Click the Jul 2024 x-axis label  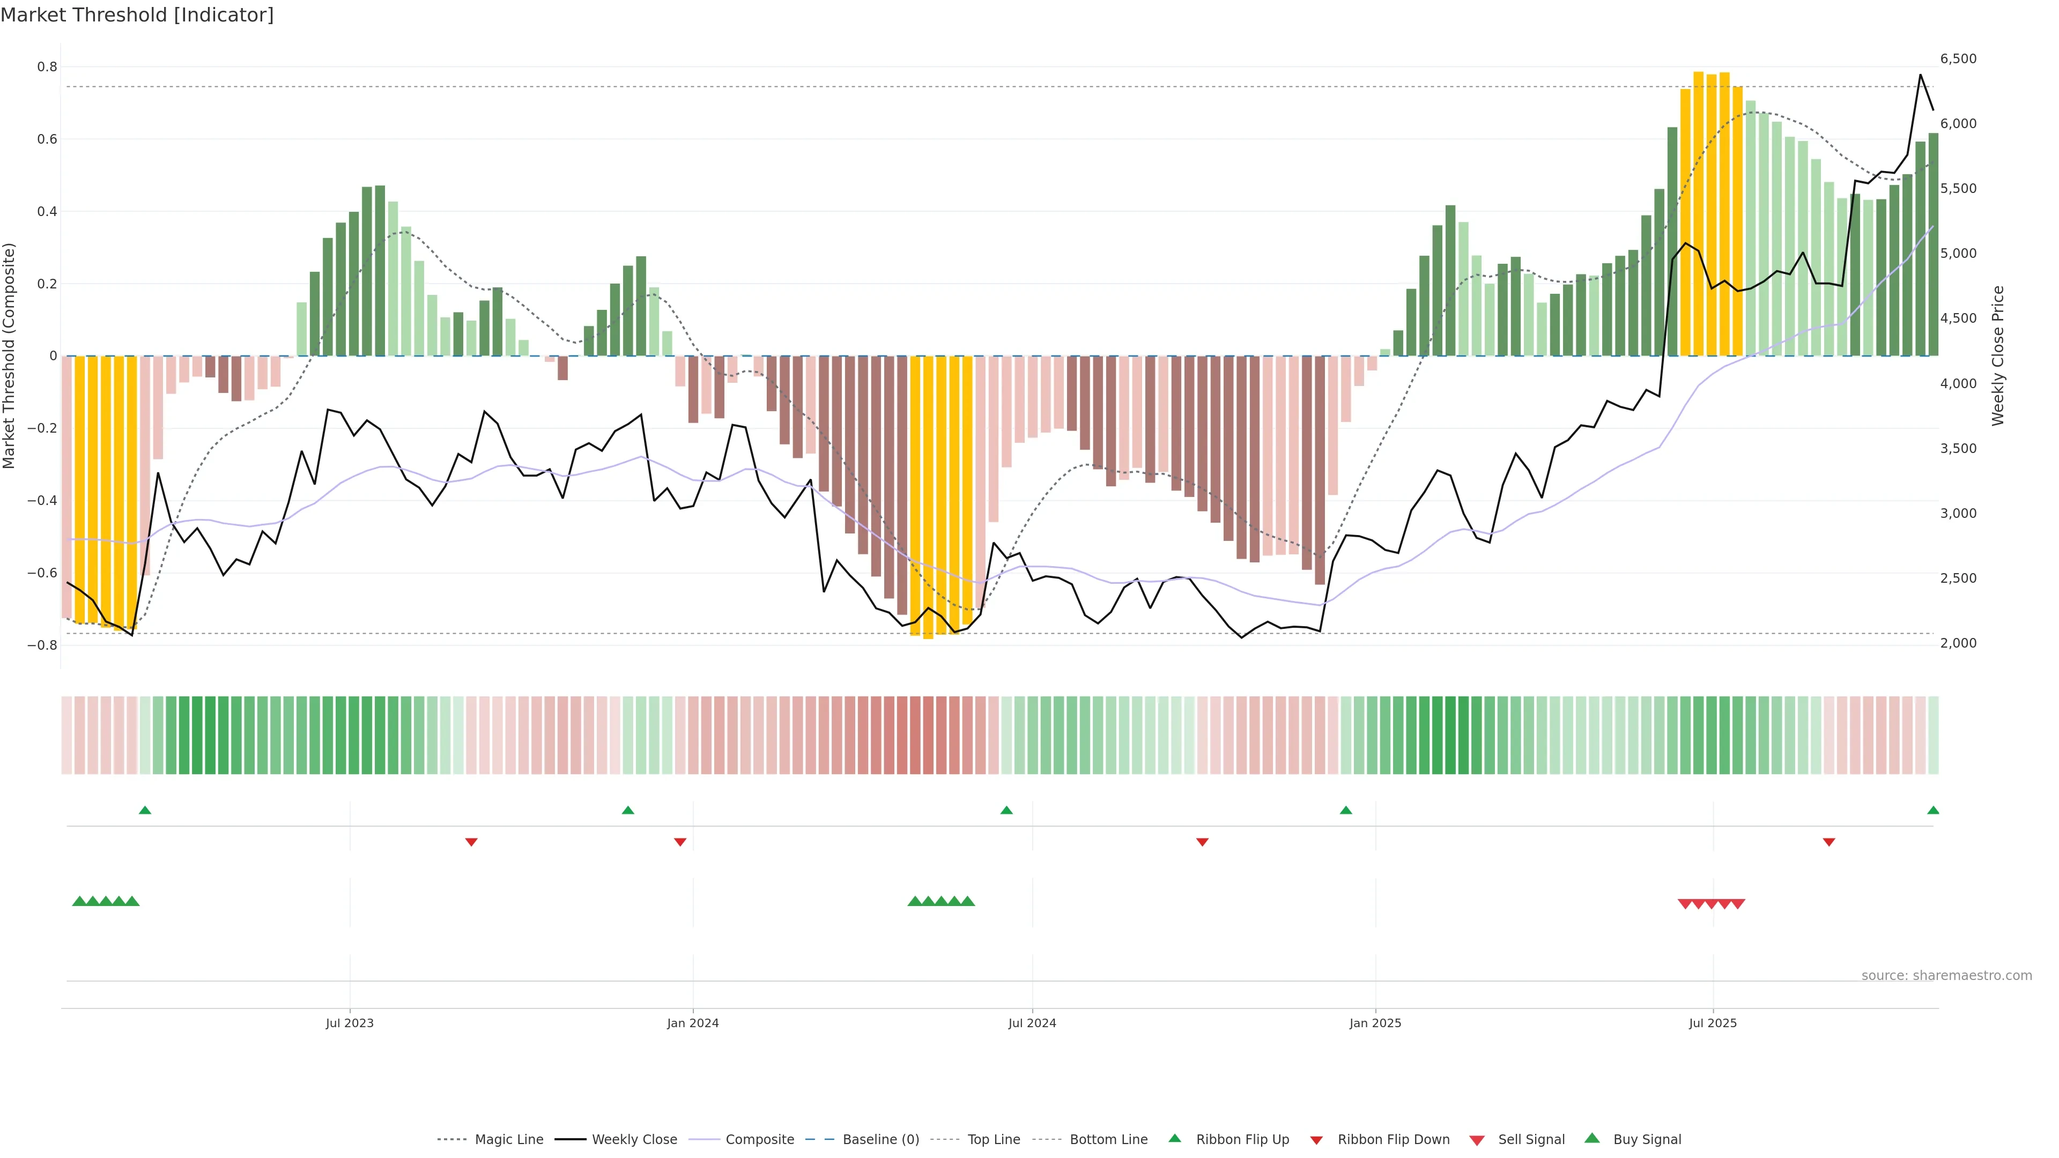coord(1032,1023)
